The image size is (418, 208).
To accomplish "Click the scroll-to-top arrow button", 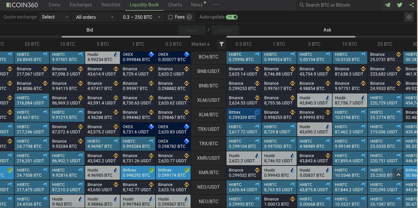I will (398, 174).
